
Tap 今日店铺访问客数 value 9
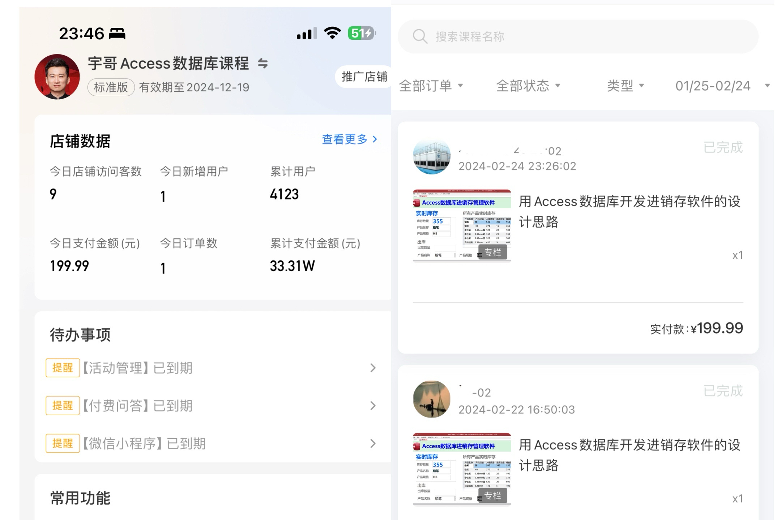tap(53, 194)
